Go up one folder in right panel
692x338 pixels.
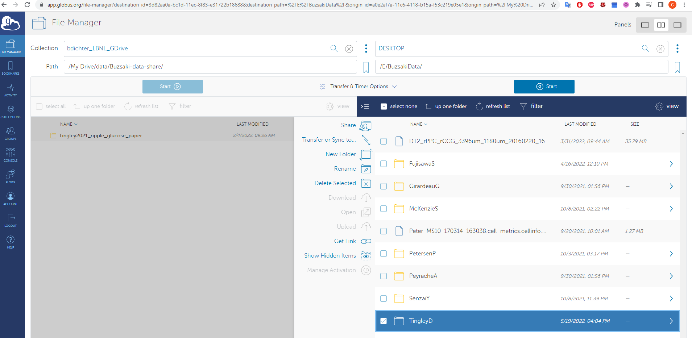pos(446,107)
